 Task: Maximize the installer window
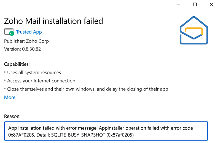(x=195, y=4)
